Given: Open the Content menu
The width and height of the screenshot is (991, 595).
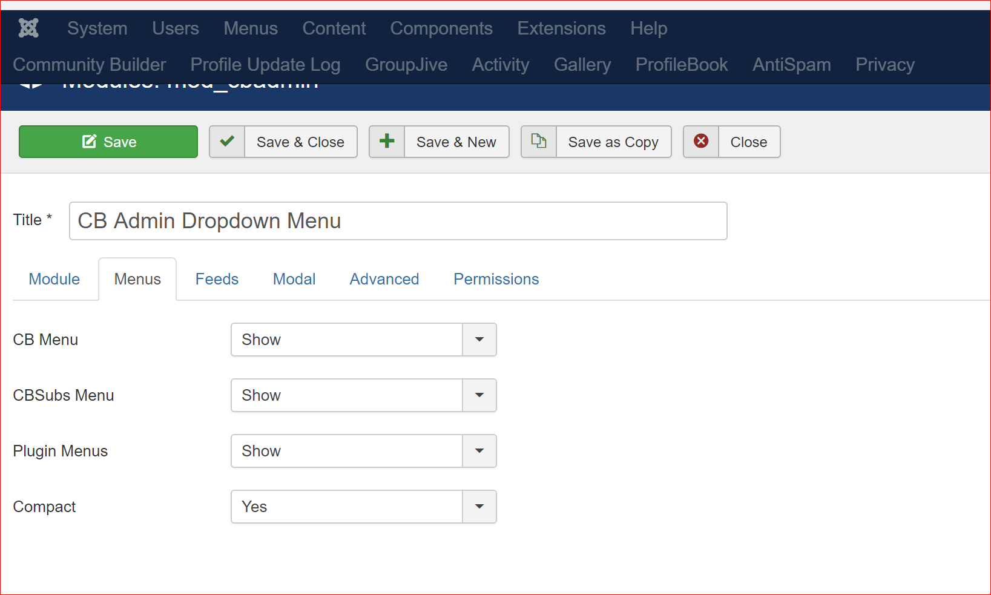Looking at the screenshot, I should [x=334, y=28].
